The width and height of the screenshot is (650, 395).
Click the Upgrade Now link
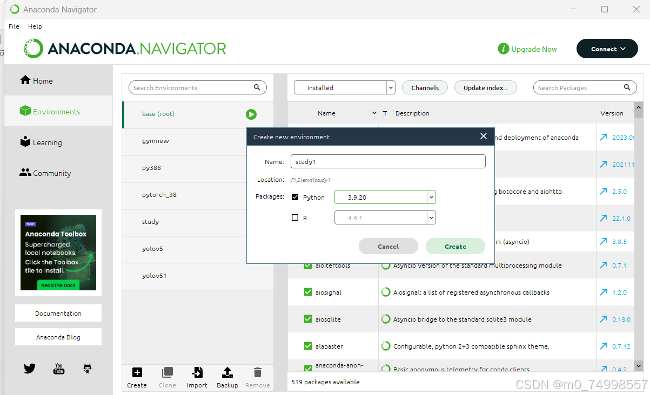[527, 49]
